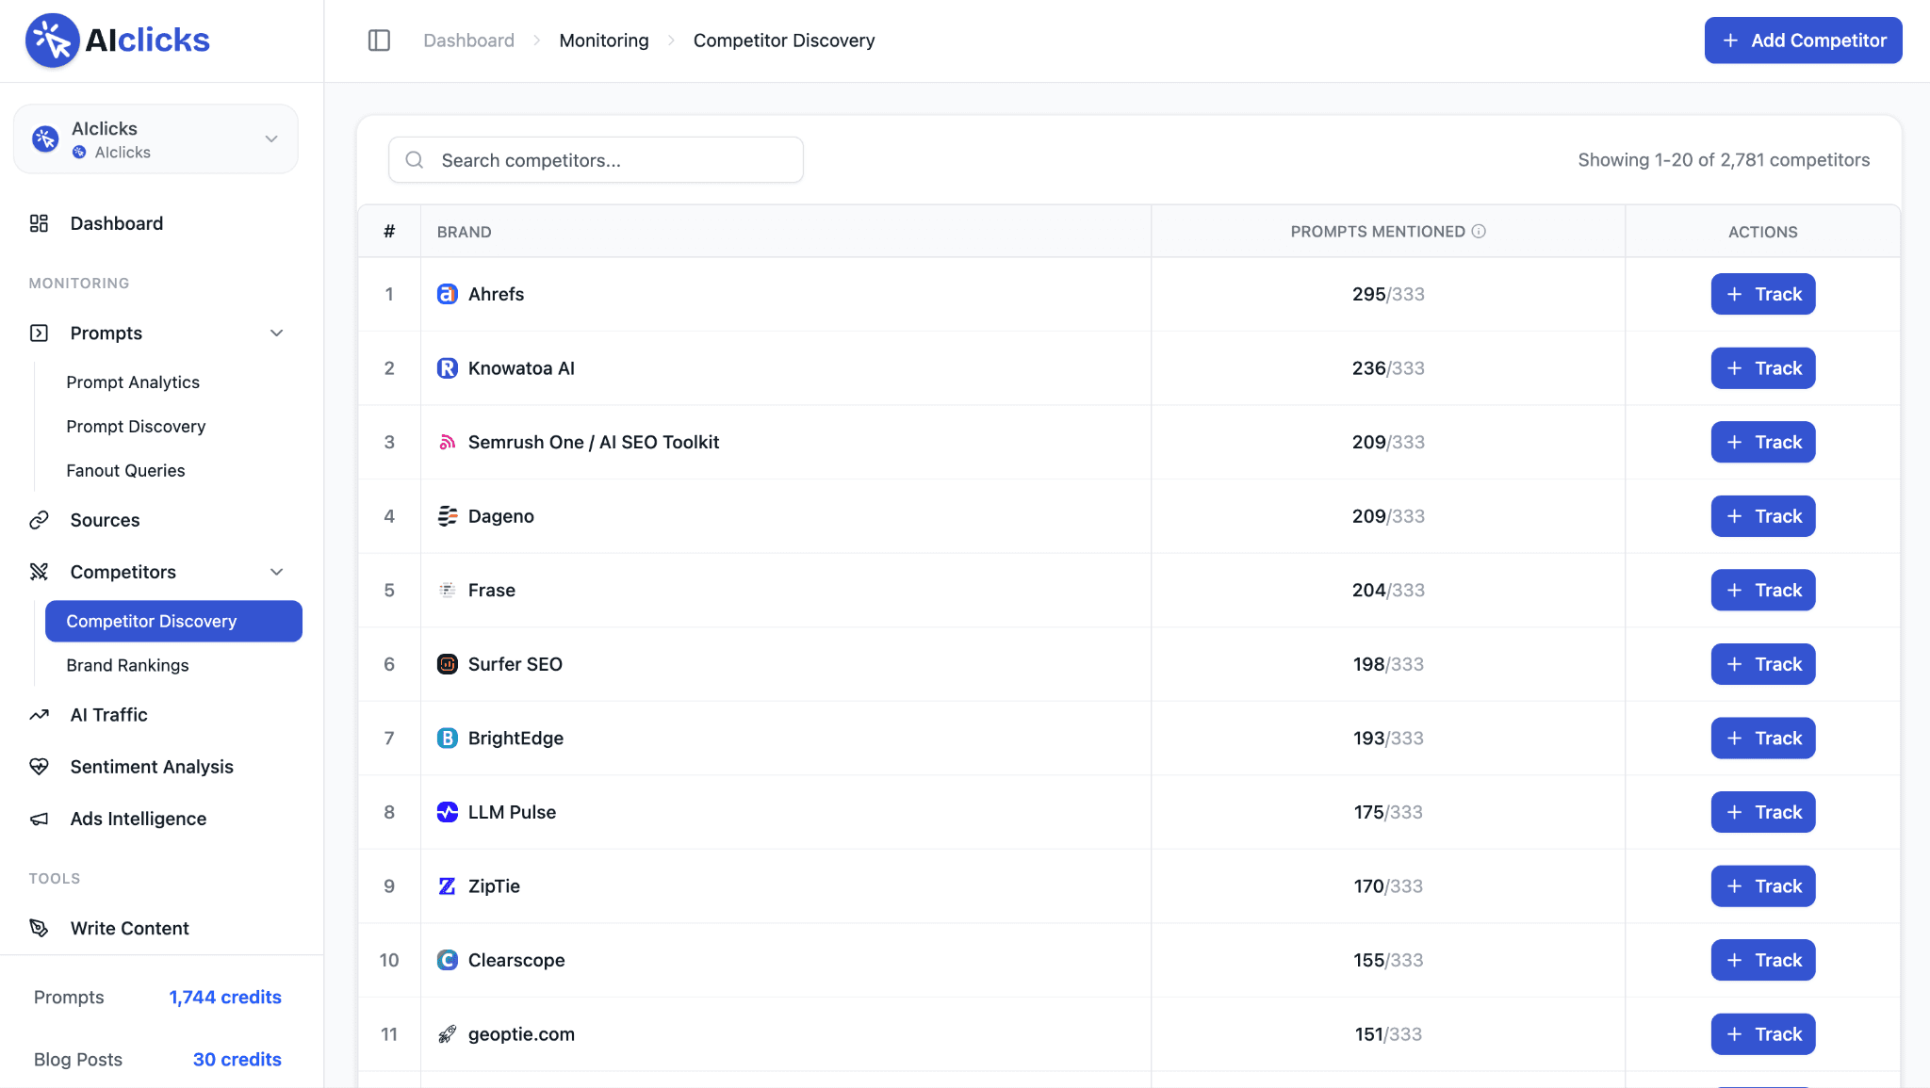Track the Frase competitor
Screen dimensions: 1930x1088
coord(1763,590)
